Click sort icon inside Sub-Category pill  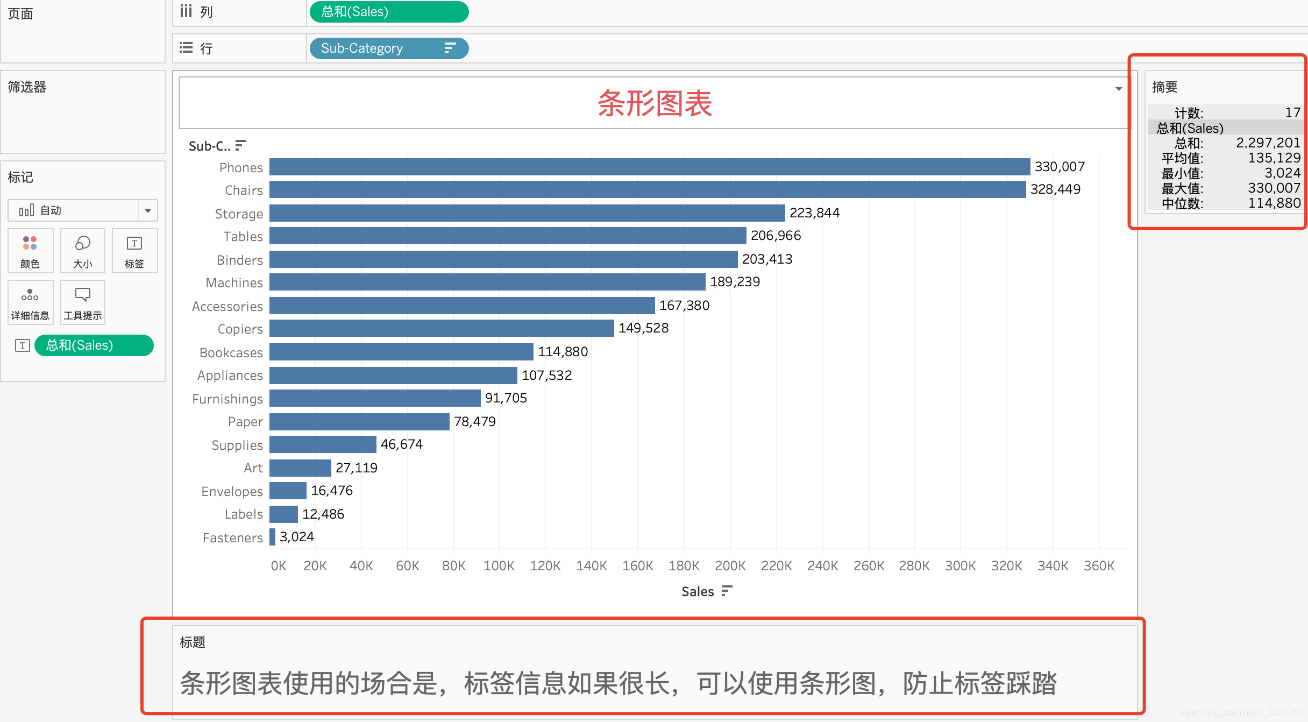pos(450,48)
